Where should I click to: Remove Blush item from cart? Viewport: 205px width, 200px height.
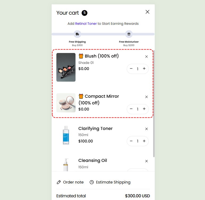pyautogui.click(x=147, y=56)
